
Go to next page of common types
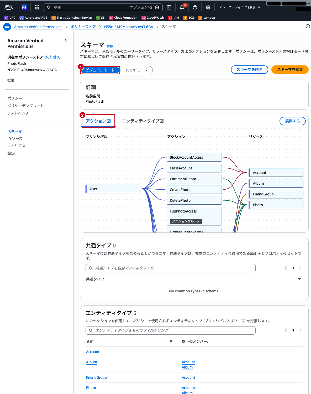tap(301, 268)
